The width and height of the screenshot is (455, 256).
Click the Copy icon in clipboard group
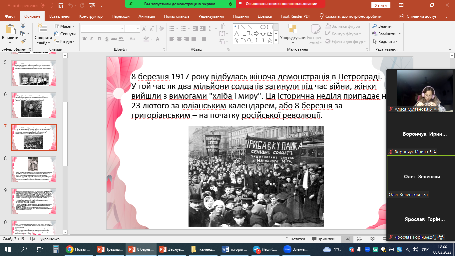coord(23,34)
